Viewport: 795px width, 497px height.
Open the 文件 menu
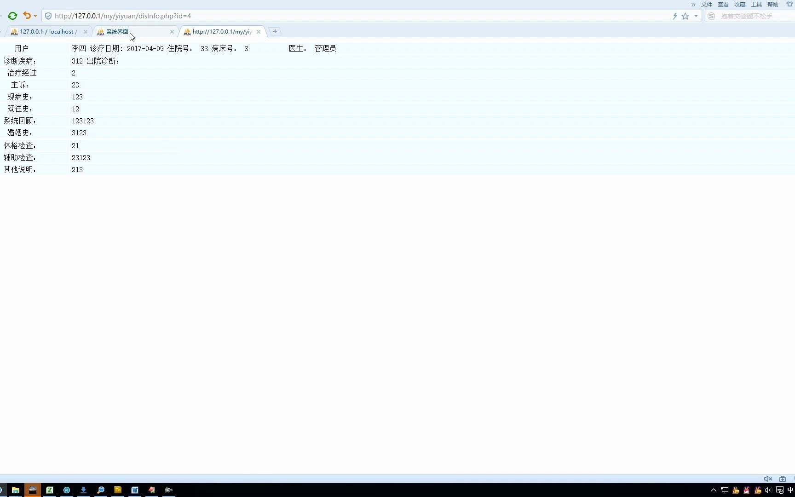point(707,5)
